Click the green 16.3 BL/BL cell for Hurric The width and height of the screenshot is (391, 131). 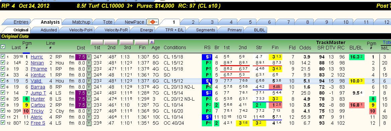click(x=357, y=57)
